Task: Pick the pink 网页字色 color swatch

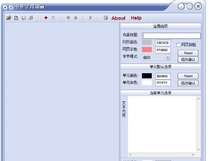Action: click(147, 50)
